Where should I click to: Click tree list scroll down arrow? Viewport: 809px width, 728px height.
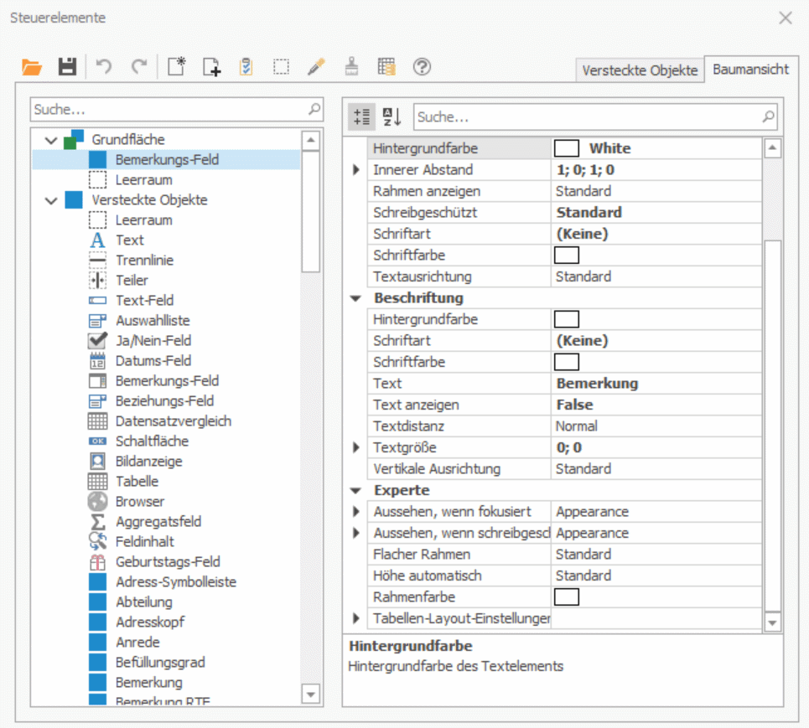point(310,694)
